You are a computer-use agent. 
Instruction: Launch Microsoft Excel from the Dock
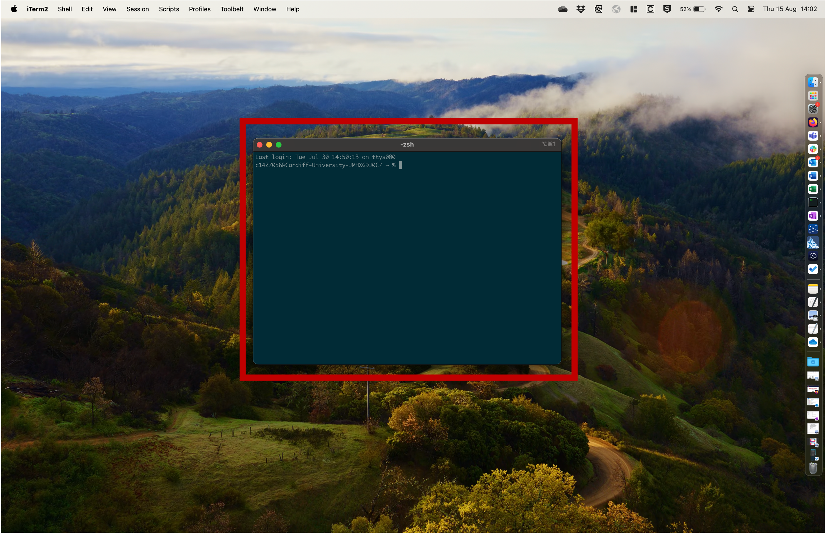click(x=813, y=189)
